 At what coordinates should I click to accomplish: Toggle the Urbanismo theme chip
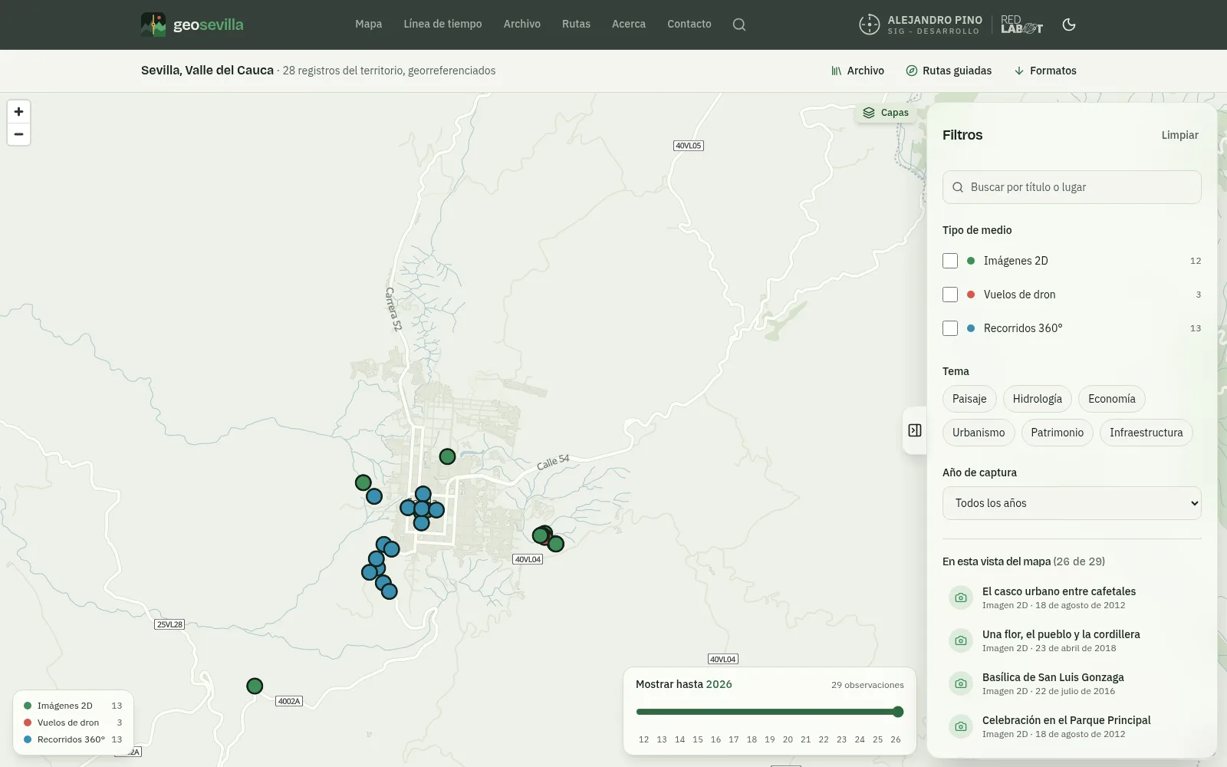pyautogui.click(x=979, y=433)
